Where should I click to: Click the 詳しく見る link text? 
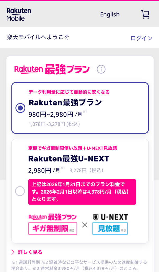click(x=30, y=252)
